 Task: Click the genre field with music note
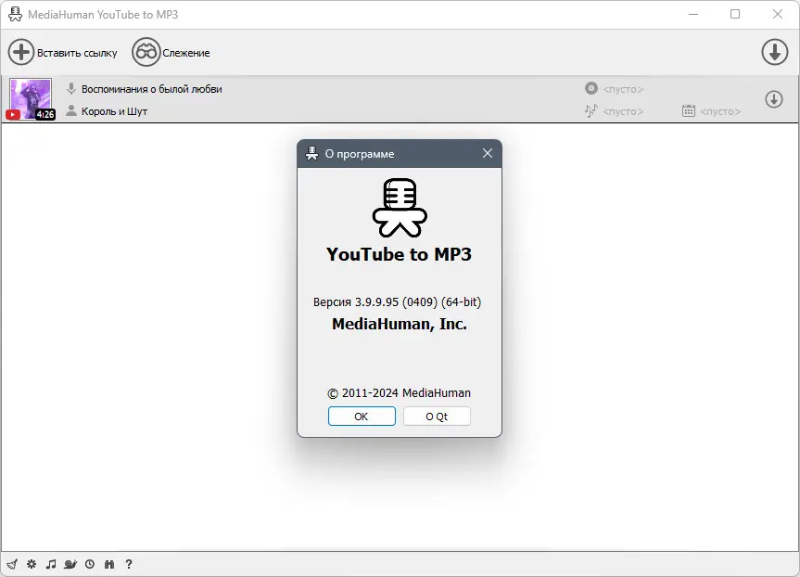click(623, 111)
